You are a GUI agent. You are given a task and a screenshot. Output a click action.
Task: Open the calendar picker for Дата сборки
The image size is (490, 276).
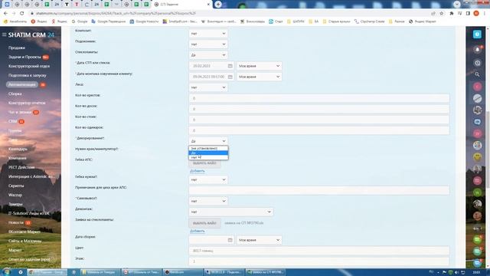coord(230,240)
